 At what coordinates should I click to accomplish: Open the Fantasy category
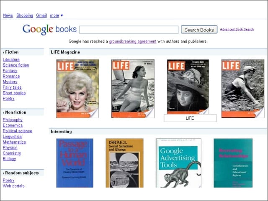tap(10, 71)
